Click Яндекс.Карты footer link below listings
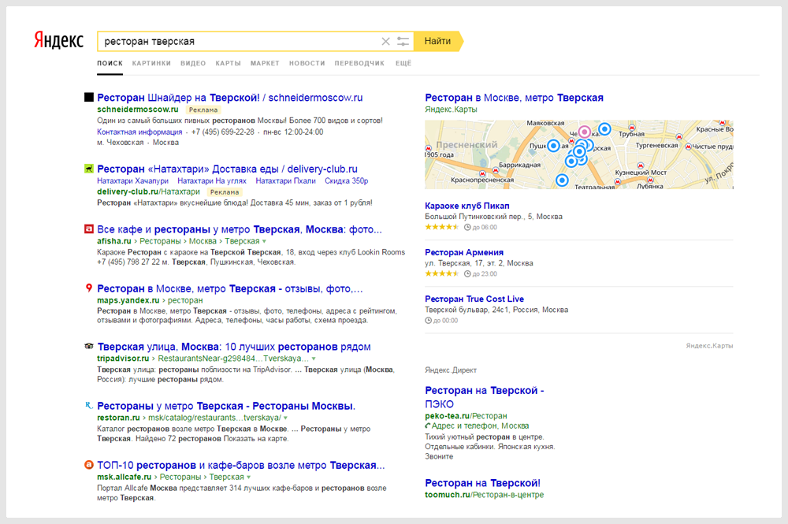 (710, 346)
